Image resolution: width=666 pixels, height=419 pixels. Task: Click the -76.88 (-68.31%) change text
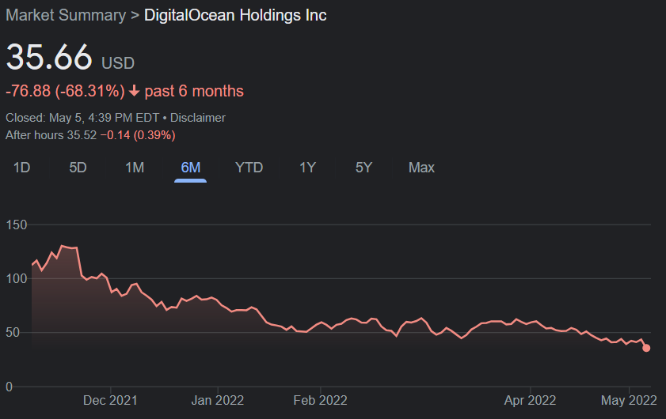(65, 91)
